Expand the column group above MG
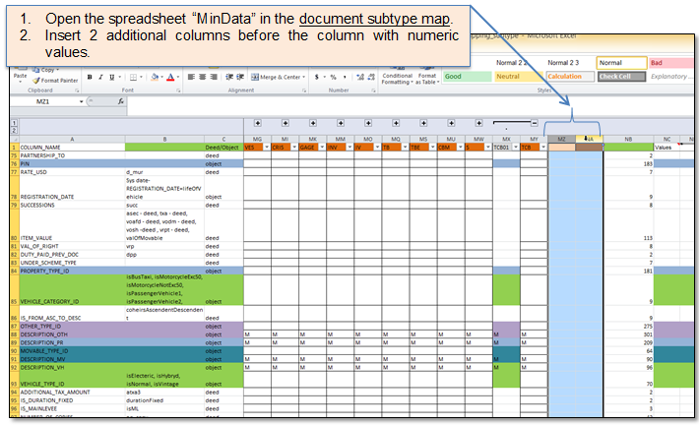Viewport: 699px width, 425px height. [257, 123]
